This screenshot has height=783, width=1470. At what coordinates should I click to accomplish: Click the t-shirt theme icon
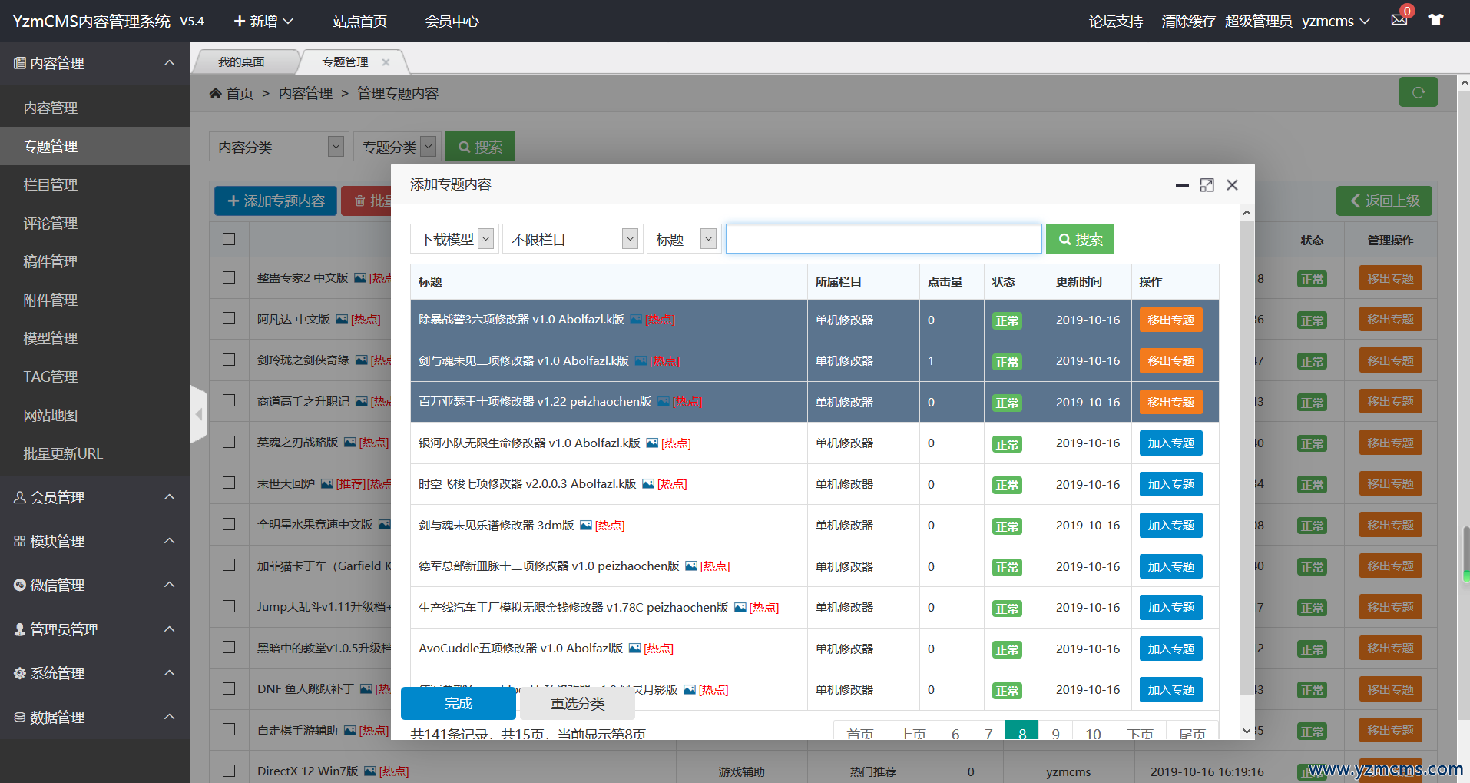coord(1435,20)
